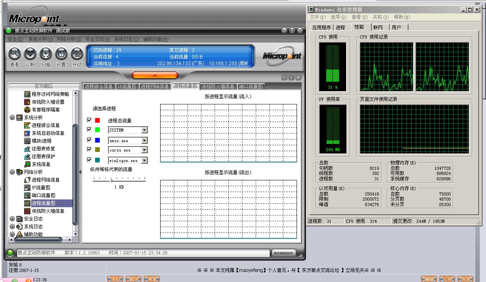Image resolution: width=486 pixels, height=282 pixels.
Task: Open the winlogon.exe process dropdown
Action: click(145, 160)
